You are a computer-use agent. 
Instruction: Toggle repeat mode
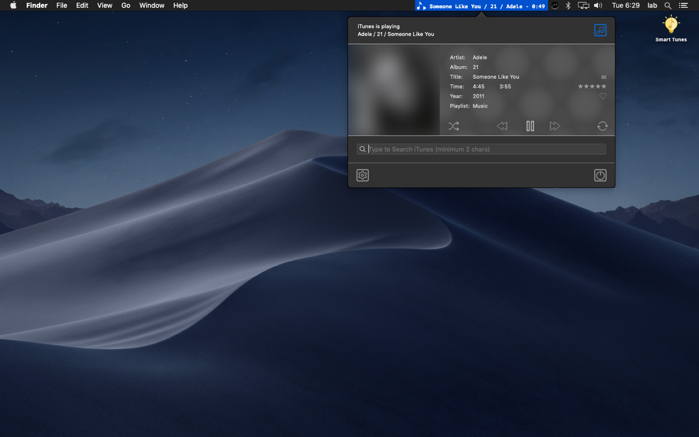pos(602,126)
